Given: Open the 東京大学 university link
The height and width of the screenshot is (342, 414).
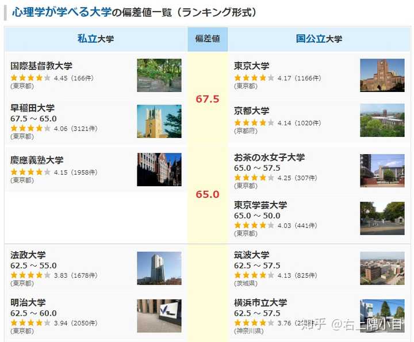Looking at the screenshot, I should pos(252,66).
